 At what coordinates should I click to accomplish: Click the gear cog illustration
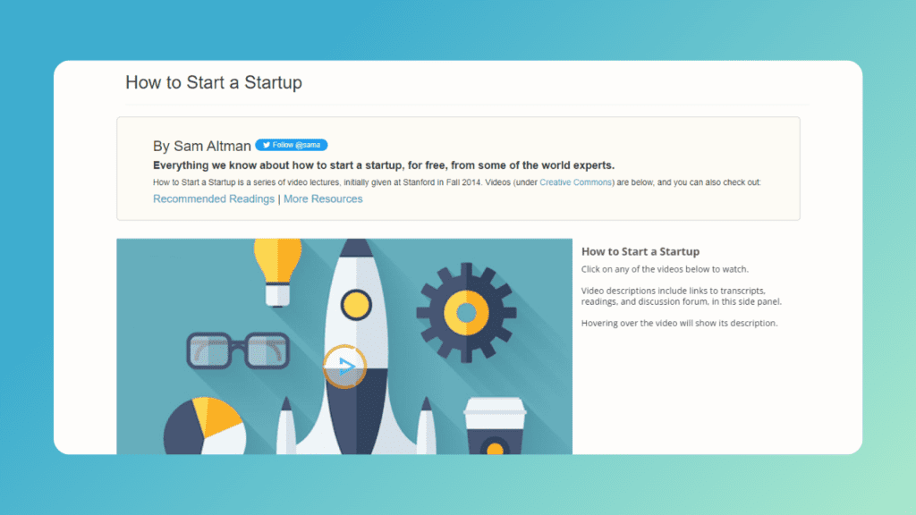466,313
